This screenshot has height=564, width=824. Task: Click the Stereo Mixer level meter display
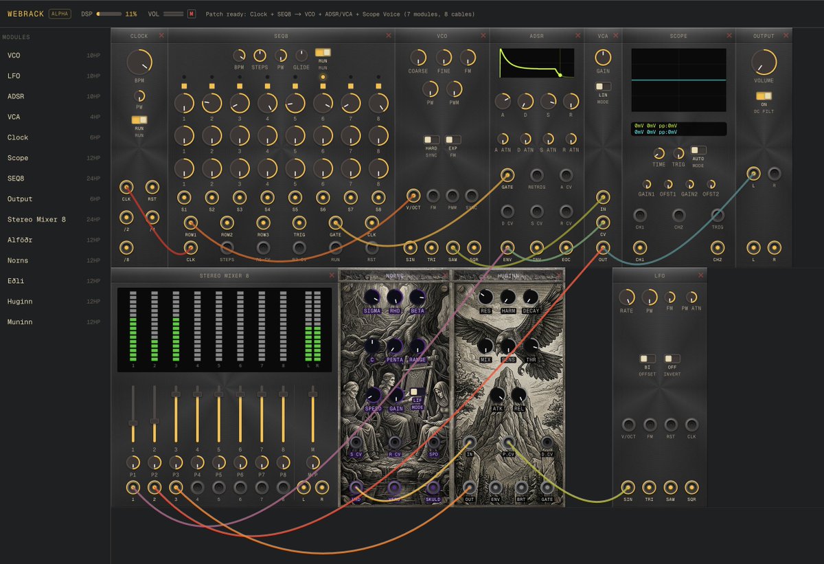(225, 328)
